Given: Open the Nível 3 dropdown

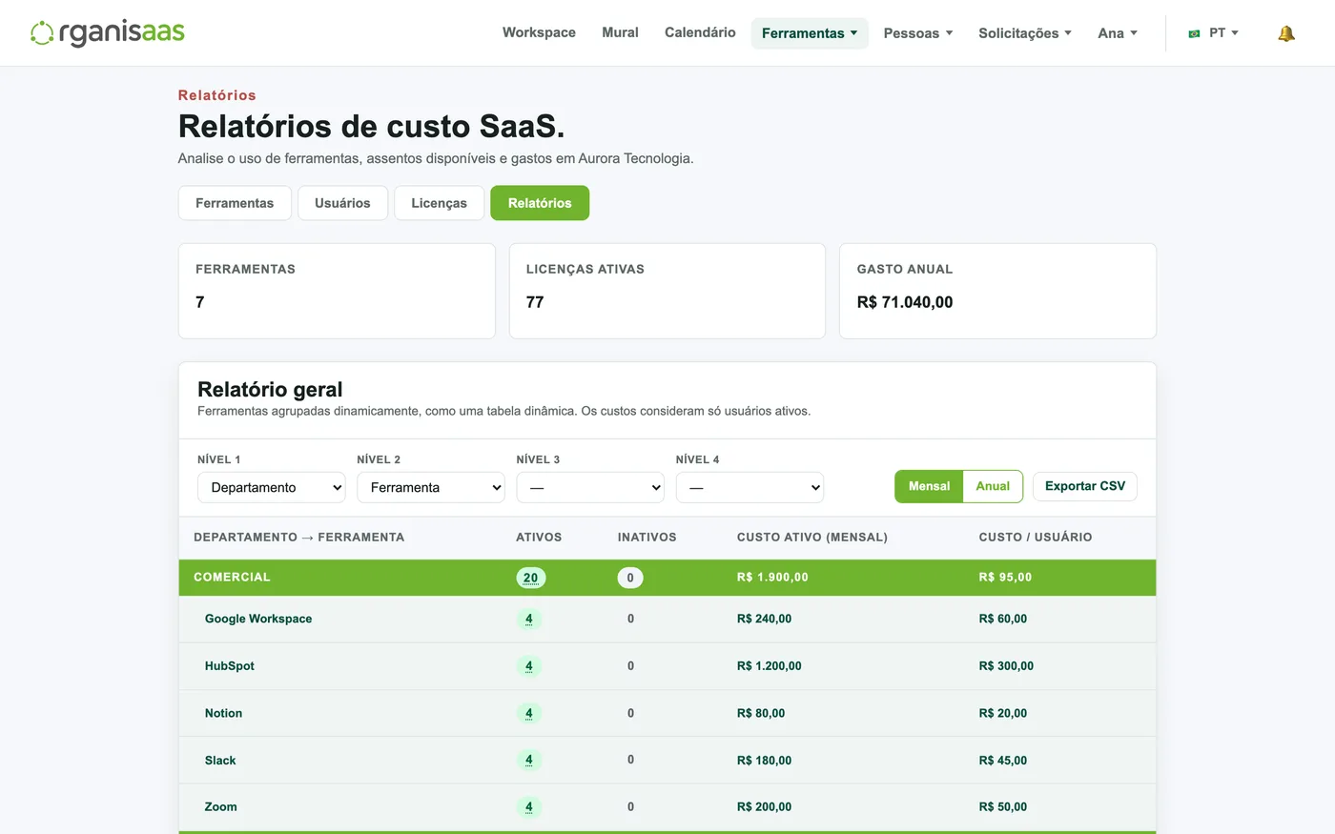Looking at the screenshot, I should [590, 487].
